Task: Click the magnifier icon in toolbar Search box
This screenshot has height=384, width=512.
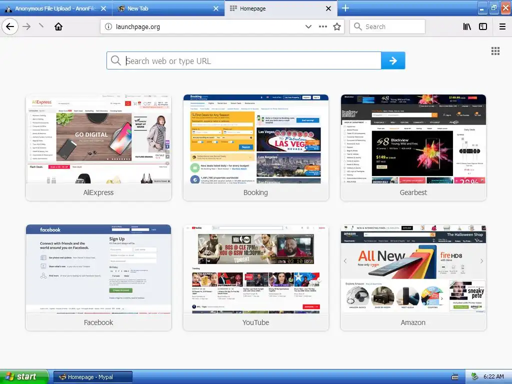Action: (x=358, y=26)
